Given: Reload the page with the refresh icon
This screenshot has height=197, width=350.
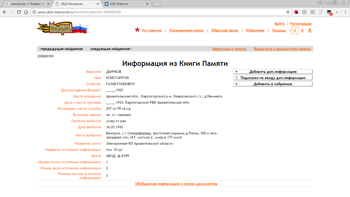Looking at the screenshot, I should point(19,12).
